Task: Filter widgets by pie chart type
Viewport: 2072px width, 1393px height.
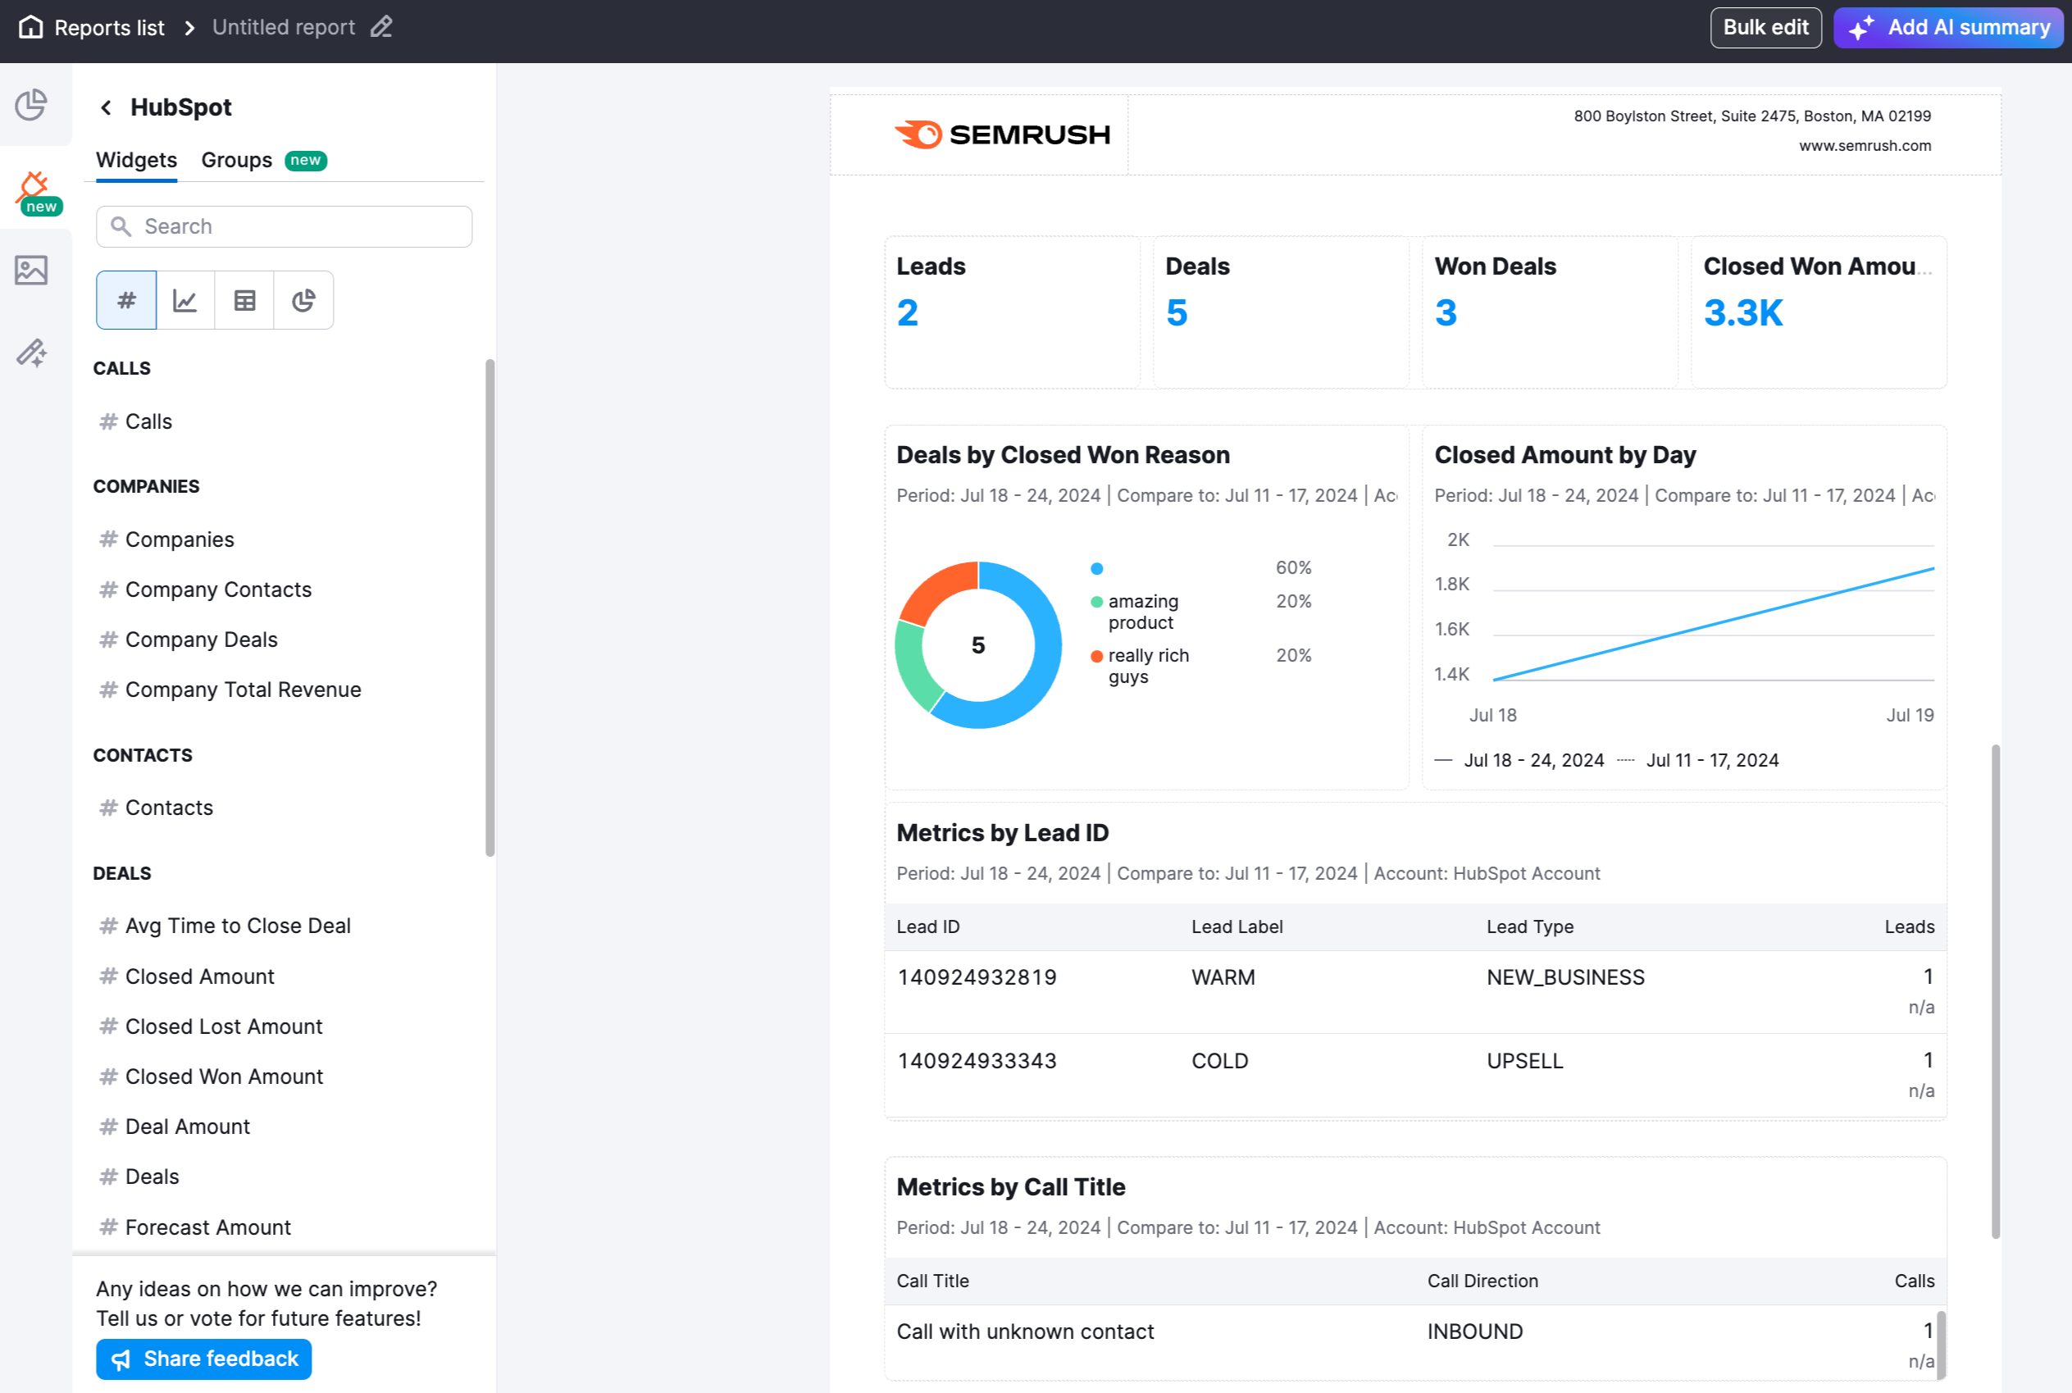Action: click(x=304, y=300)
